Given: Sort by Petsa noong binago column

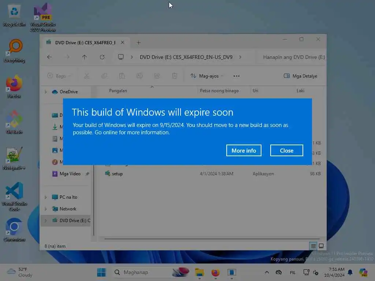Looking at the screenshot, I should 219,91.
